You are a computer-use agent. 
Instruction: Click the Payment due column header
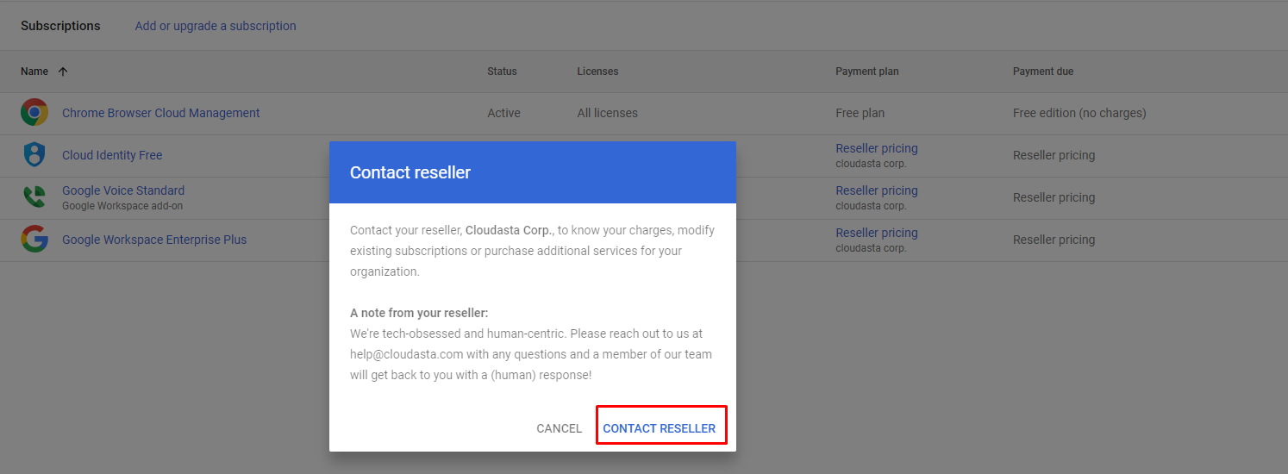click(x=1042, y=72)
